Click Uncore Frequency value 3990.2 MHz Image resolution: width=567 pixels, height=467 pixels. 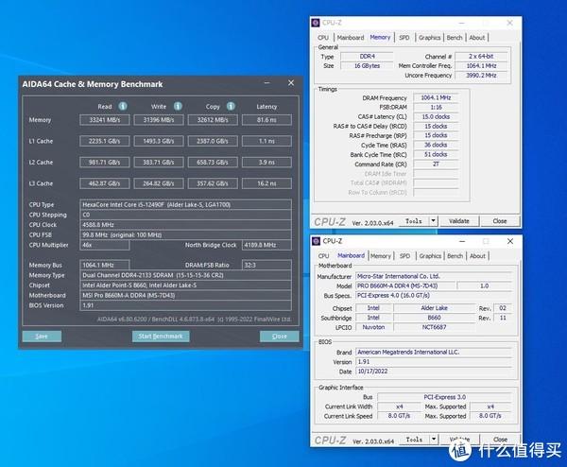point(481,76)
